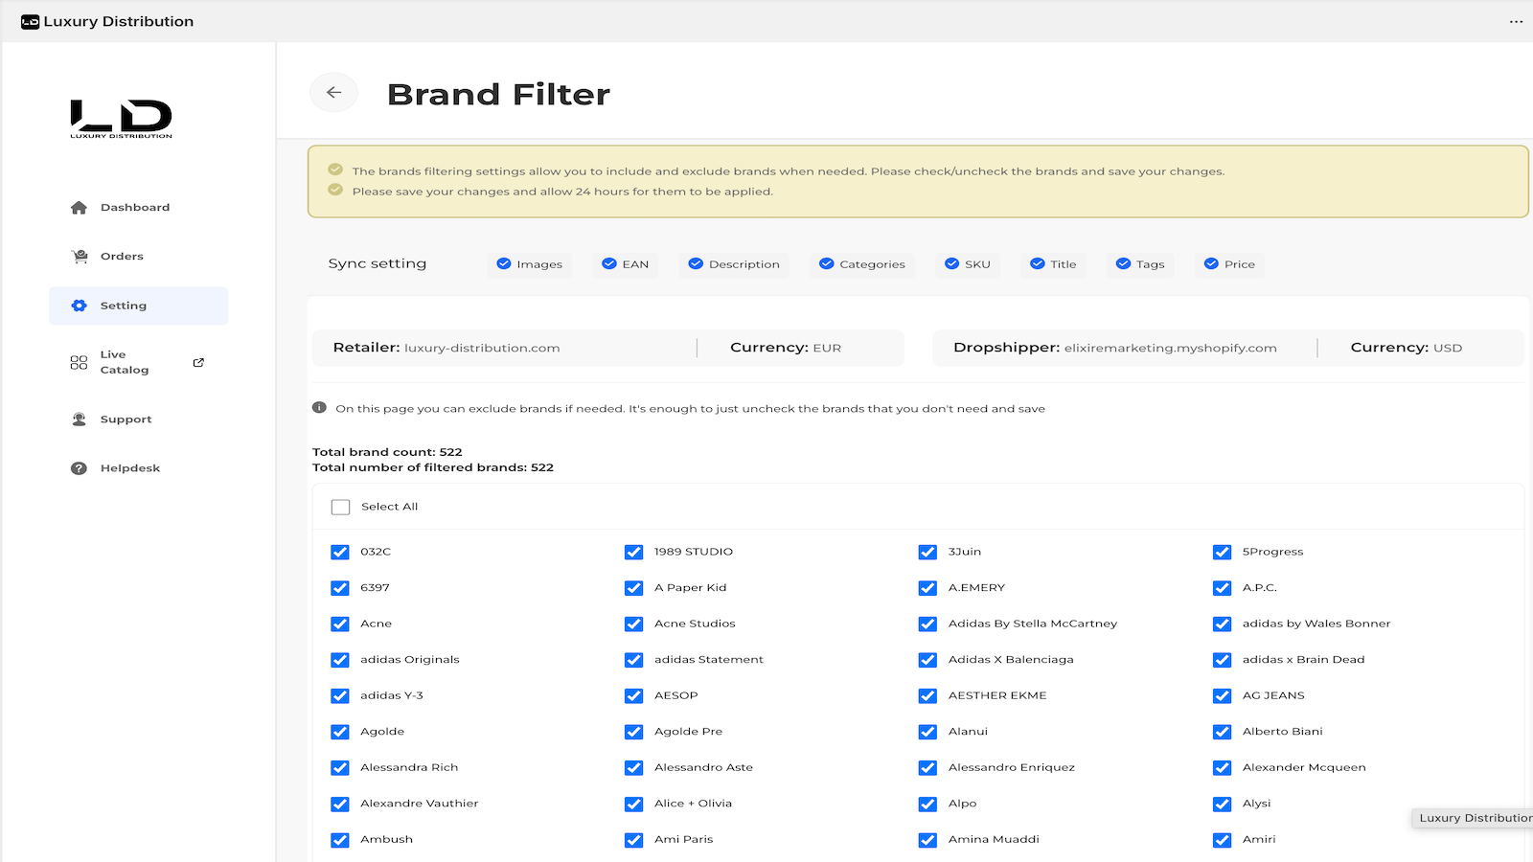
Task: Click the first green check icon in notice
Action: [335, 170]
